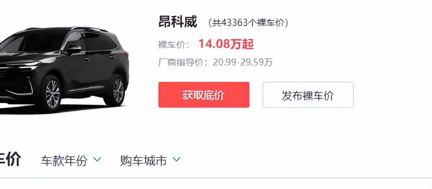Click the front wheel of the SUV

pos(52,94)
